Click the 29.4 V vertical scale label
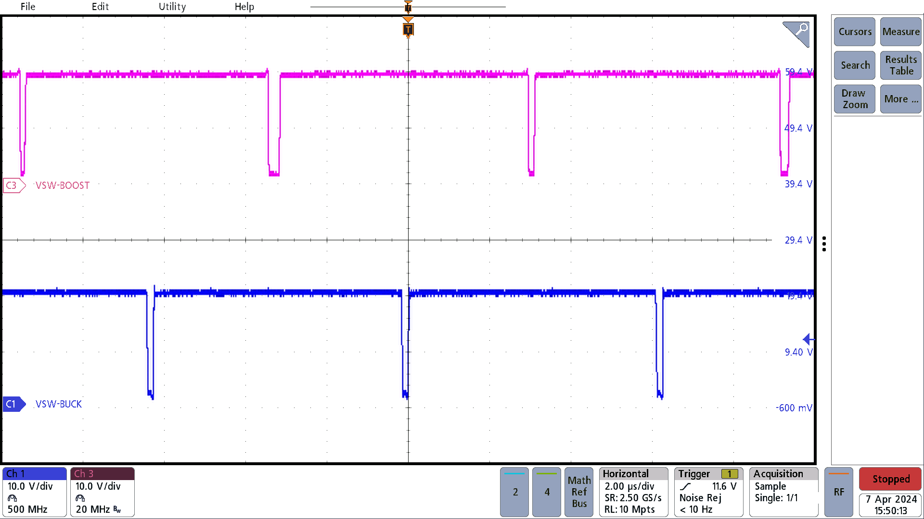The height and width of the screenshot is (519, 924). (x=798, y=240)
